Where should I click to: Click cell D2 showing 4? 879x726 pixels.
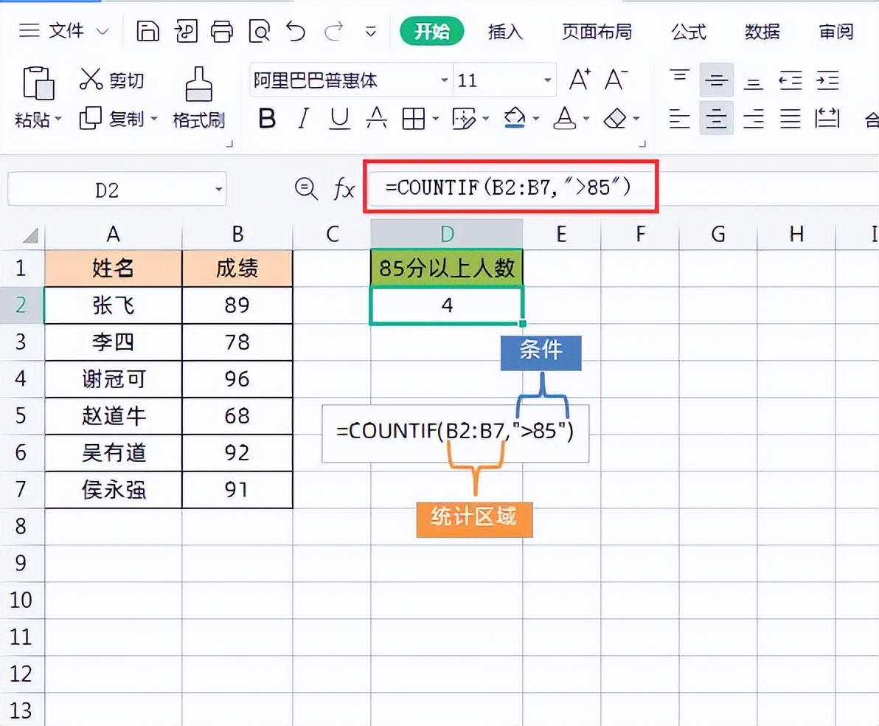pos(447,305)
